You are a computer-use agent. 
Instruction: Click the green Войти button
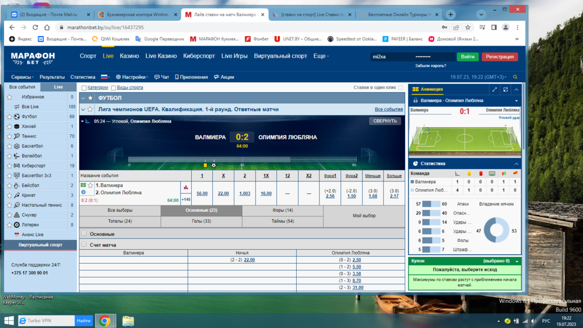[x=468, y=57]
